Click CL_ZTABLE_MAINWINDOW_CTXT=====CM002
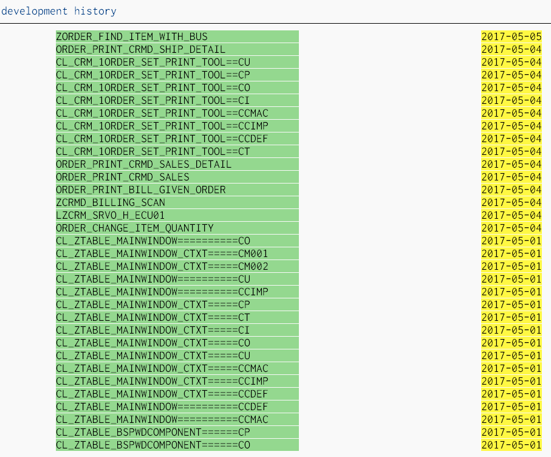Viewport: 551px width, 457px height. (x=177, y=266)
